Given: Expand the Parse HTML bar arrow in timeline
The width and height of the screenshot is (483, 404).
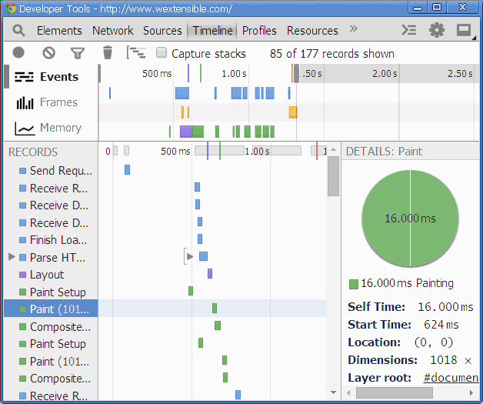Looking at the screenshot, I should point(189,256).
